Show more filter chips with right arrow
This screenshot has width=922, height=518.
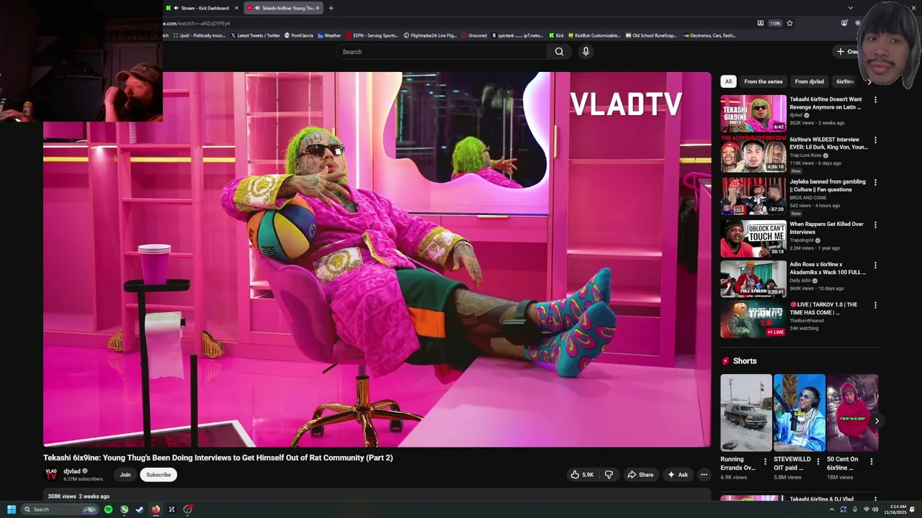coord(869,82)
